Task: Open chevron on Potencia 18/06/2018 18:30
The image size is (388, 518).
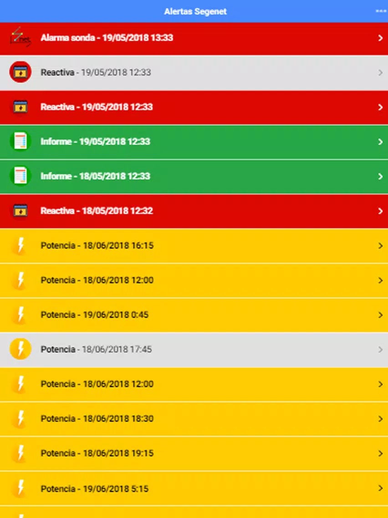Action: (x=380, y=419)
